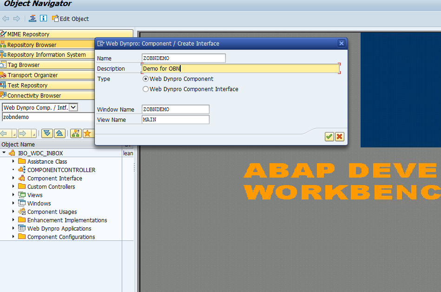
Task: Click the Assistance Class folder icon
Action: tap(22, 161)
